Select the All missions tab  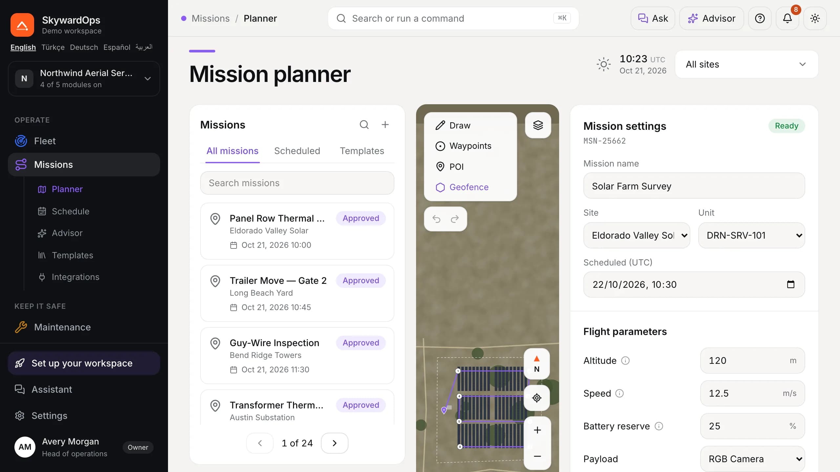(x=232, y=151)
